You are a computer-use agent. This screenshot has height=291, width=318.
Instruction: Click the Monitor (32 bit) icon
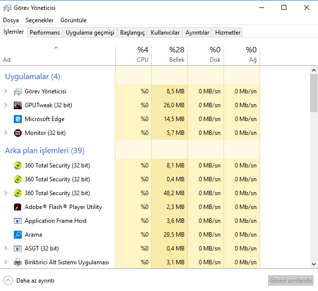18,133
